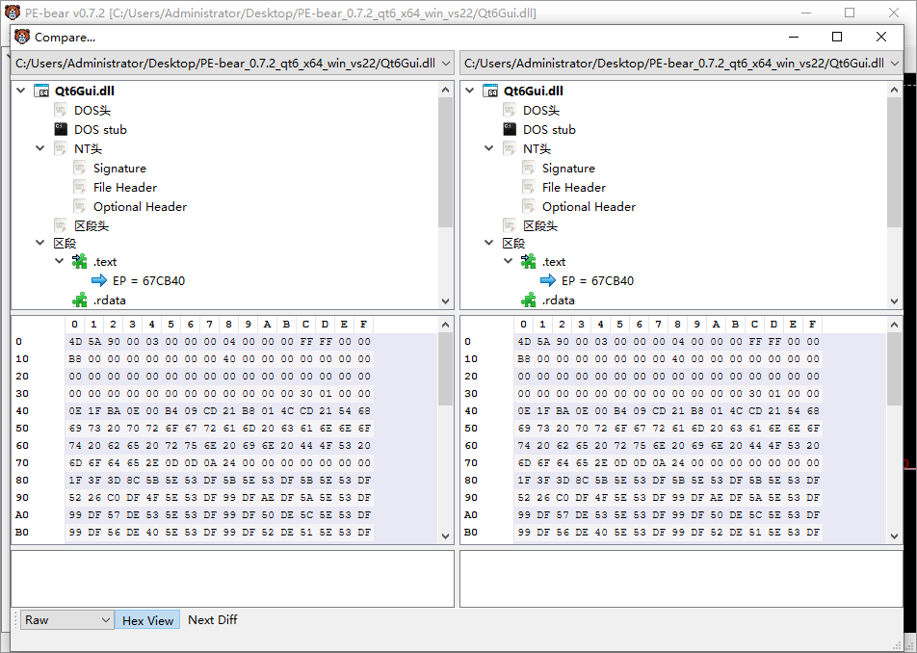Maximize the Compare dialog
Viewport: 917px width, 653px height.
pyautogui.click(x=837, y=37)
